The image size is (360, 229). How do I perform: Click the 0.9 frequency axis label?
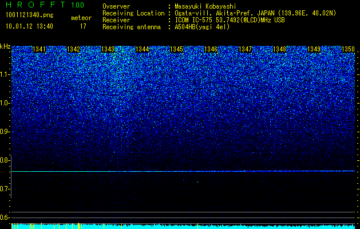point(5,132)
